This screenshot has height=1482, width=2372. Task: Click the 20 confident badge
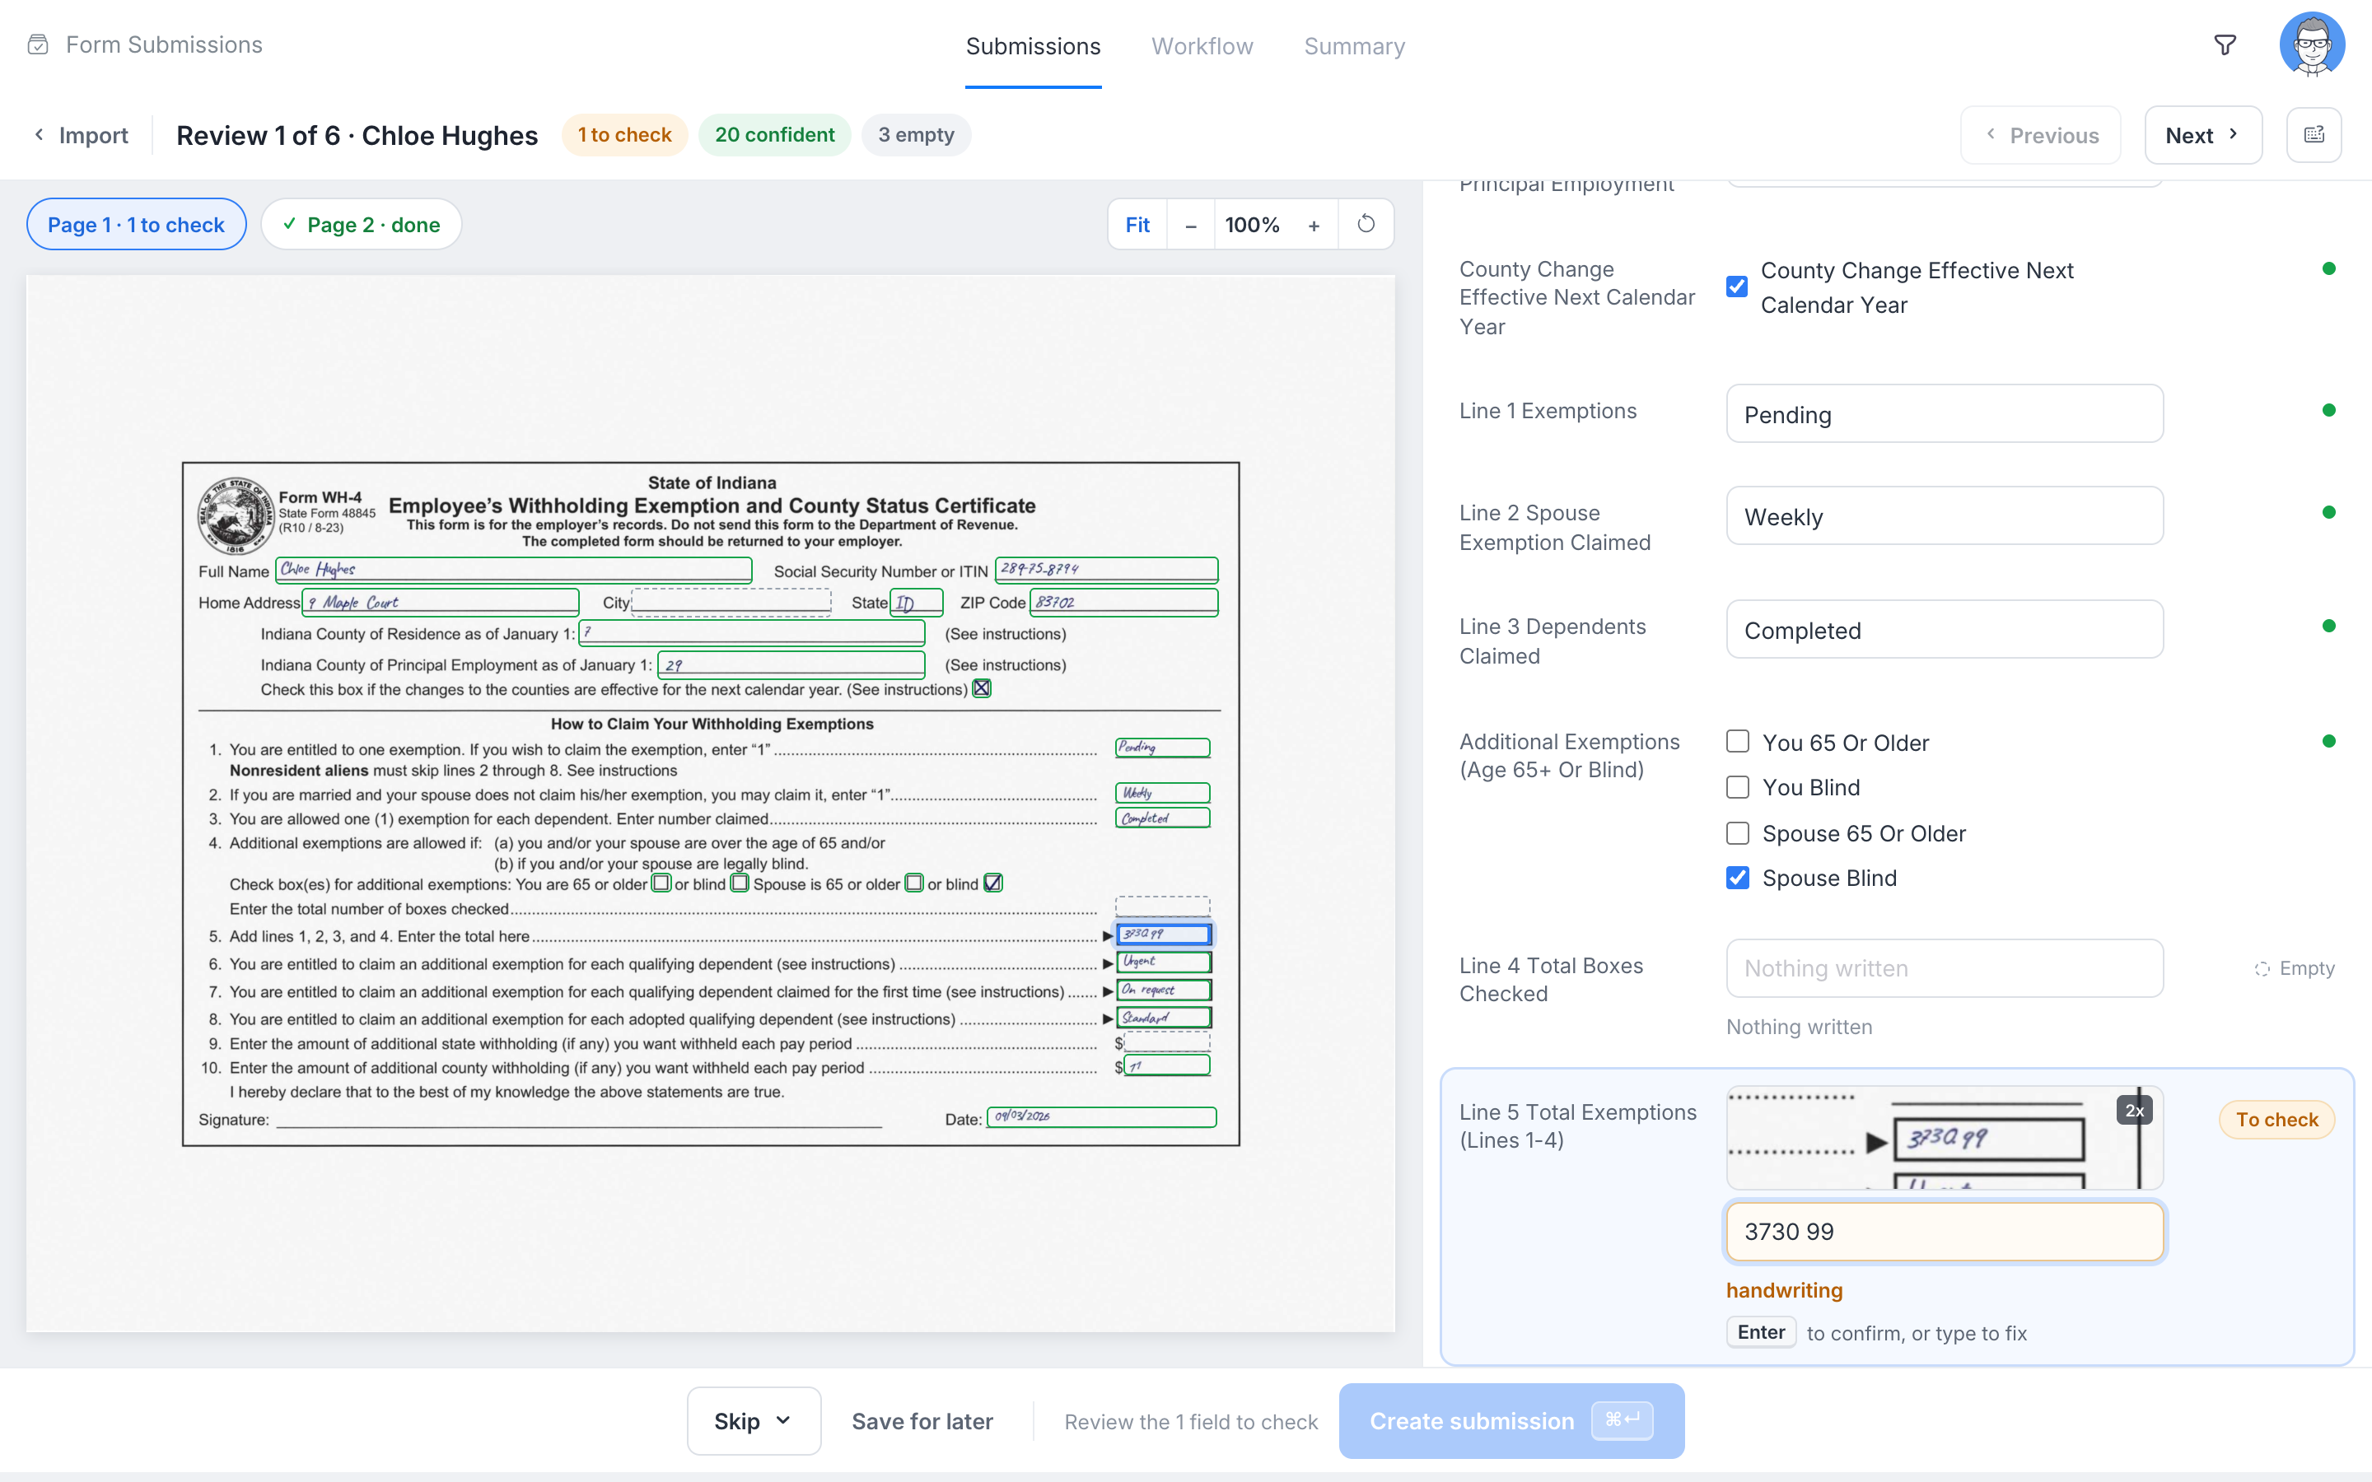point(774,135)
